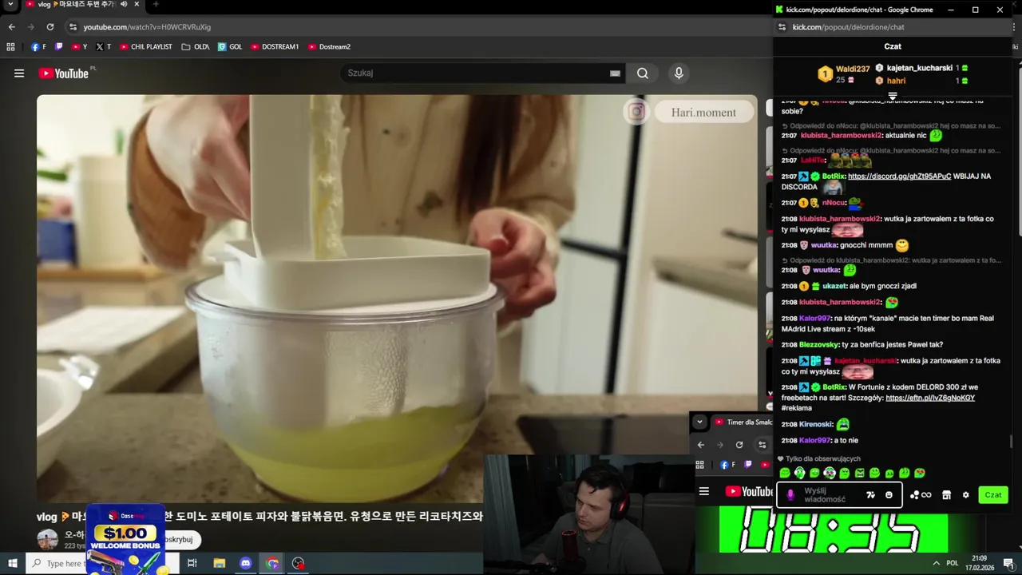Open the Kick shop storefront icon
This screenshot has width=1022, height=575.
[x=946, y=495]
